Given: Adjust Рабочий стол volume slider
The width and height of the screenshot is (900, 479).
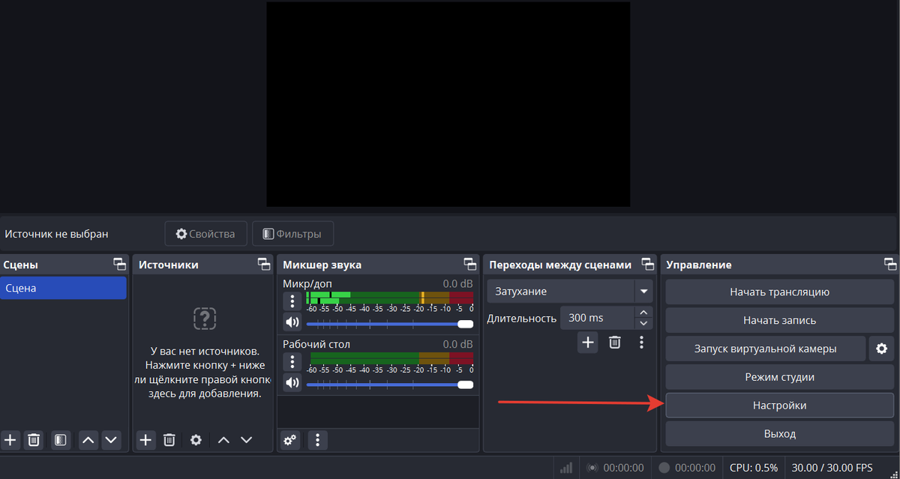Looking at the screenshot, I should pos(390,385).
